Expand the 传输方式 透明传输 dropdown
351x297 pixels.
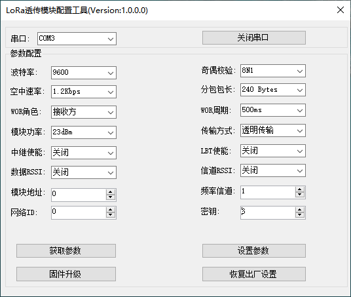[273, 130]
